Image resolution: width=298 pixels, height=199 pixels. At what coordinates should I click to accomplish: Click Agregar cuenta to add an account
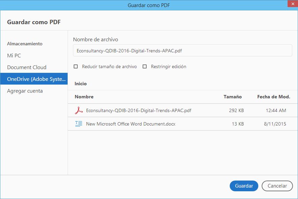tap(24, 91)
